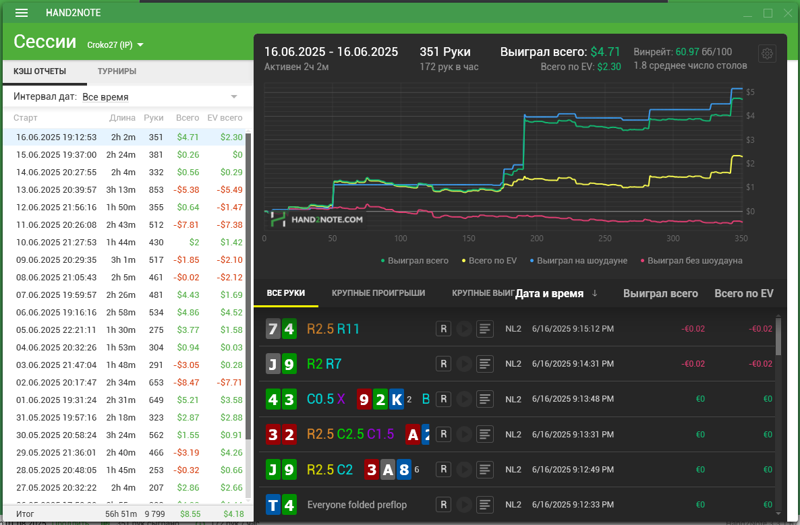The width and height of the screenshot is (800, 525).
Task: Select session 13.06.2025 20:39:57
Action: click(124, 189)
